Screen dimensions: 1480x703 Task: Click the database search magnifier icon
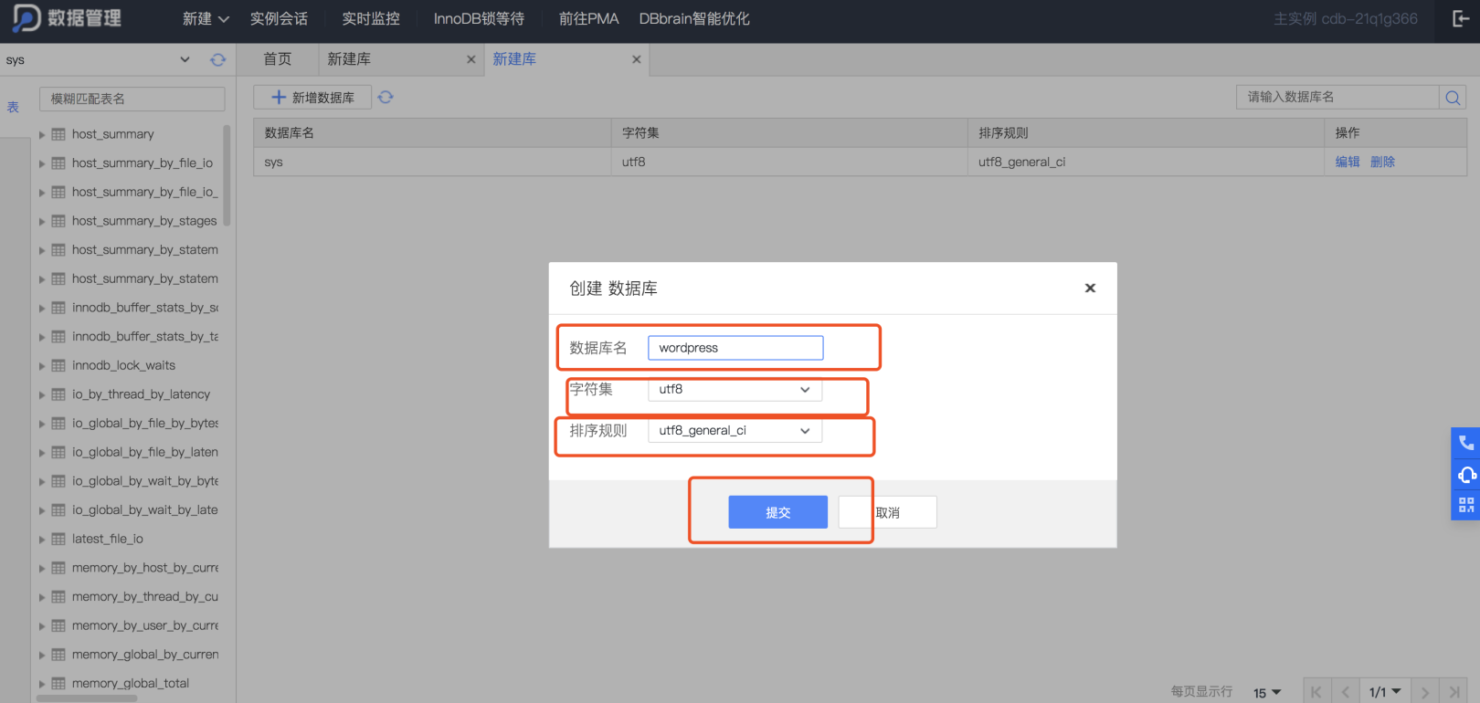1453,98
